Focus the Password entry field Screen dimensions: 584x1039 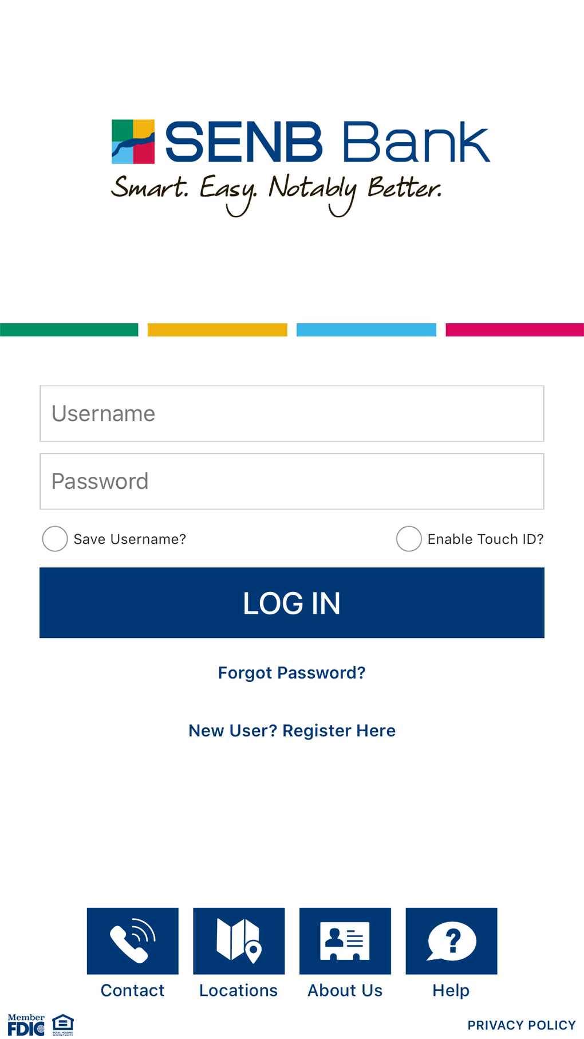292,481
